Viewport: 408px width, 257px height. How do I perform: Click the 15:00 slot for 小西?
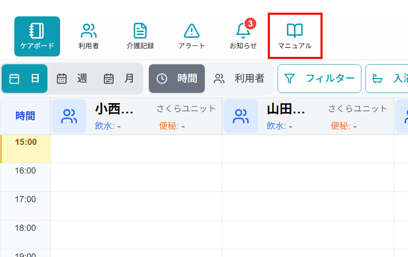click(136, 149)
